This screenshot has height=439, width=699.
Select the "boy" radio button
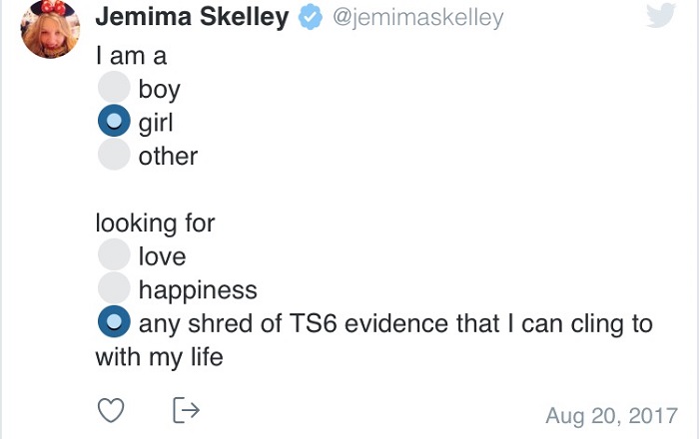click(114, 88)
